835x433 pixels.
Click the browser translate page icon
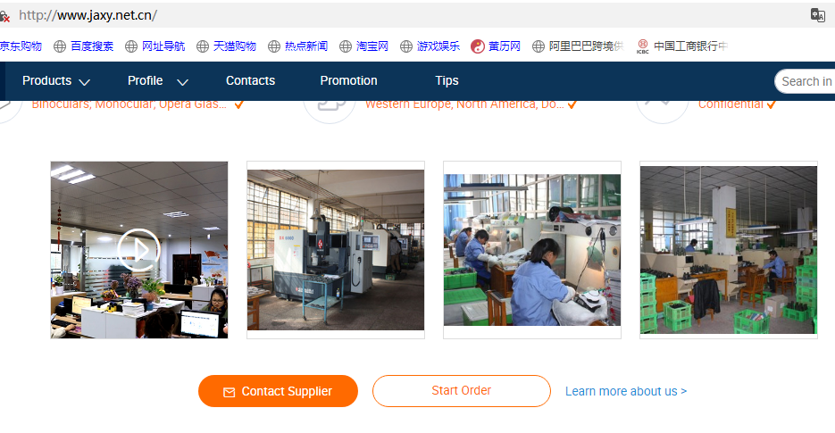pyautogui.click(x=817, y=15)
